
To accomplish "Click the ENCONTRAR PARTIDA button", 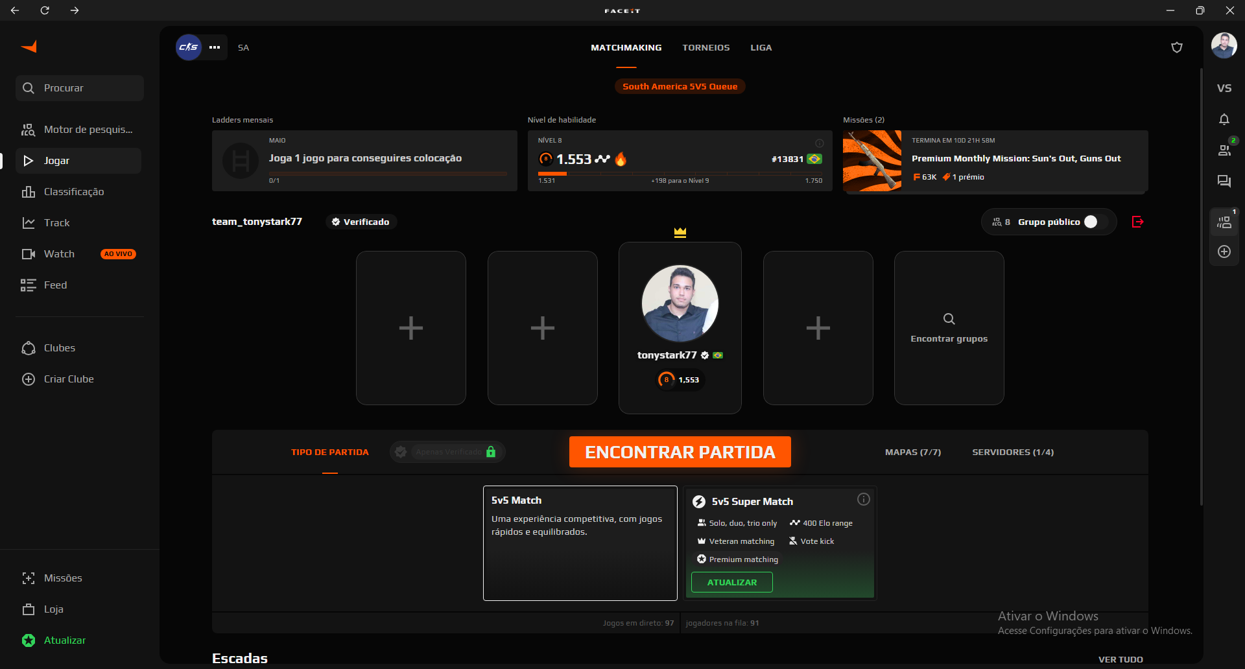I will pos(680,452).
